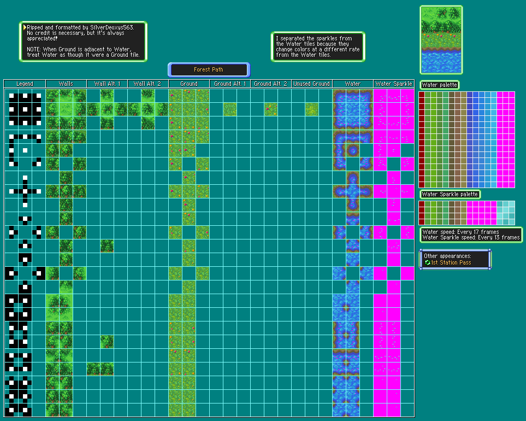Click the Walls column header

point(66,84)
